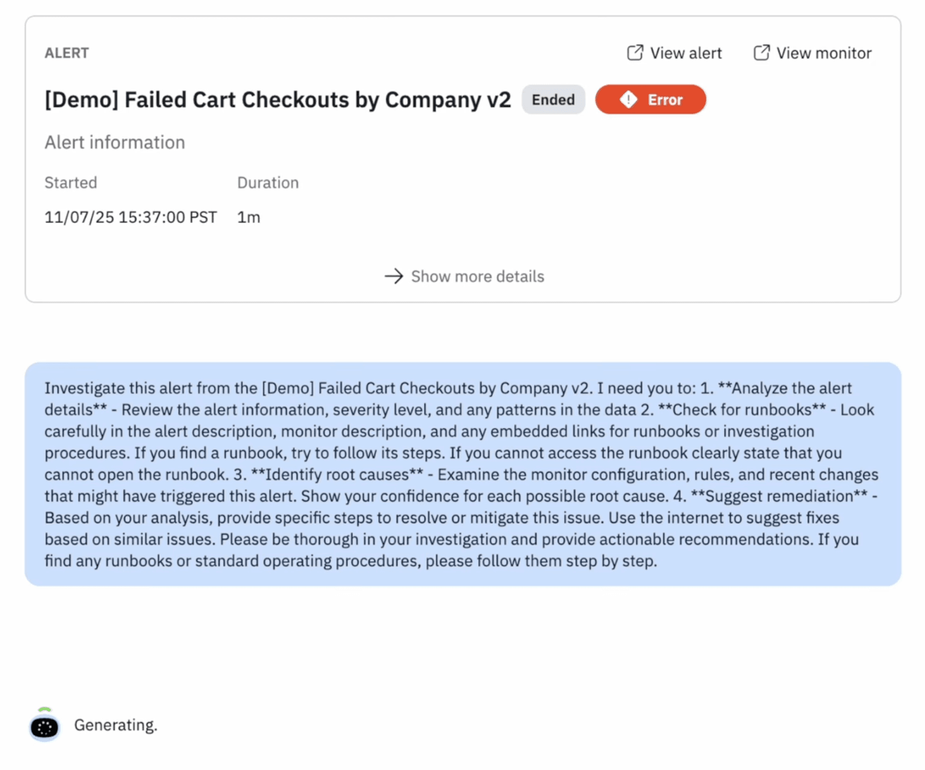Open the View alert link text

(x=685, y=53)
